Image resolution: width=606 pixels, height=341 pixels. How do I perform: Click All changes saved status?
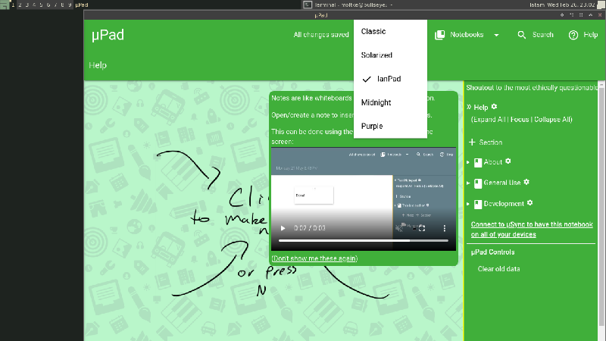click(320, 35)
